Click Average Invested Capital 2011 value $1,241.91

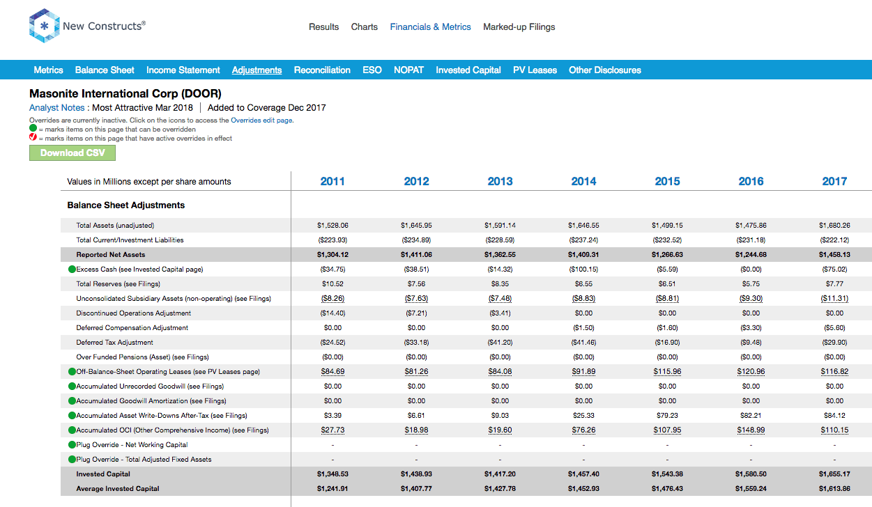point(332,489)
